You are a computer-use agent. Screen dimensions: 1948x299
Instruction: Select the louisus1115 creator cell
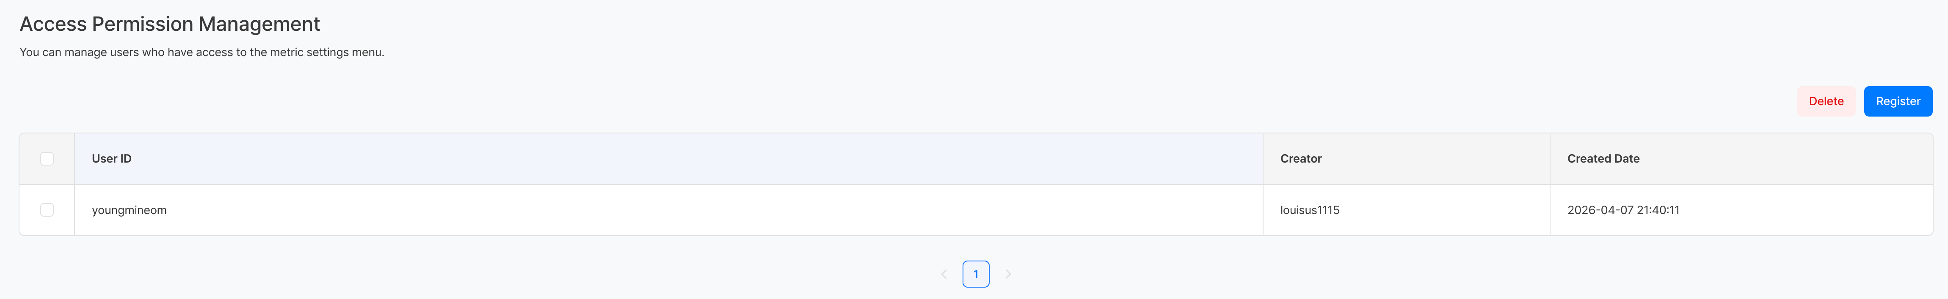(x=1310, y=210)
